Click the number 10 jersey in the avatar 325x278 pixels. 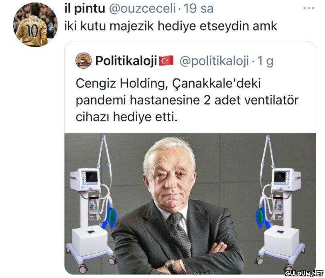(x=32, y=31)
